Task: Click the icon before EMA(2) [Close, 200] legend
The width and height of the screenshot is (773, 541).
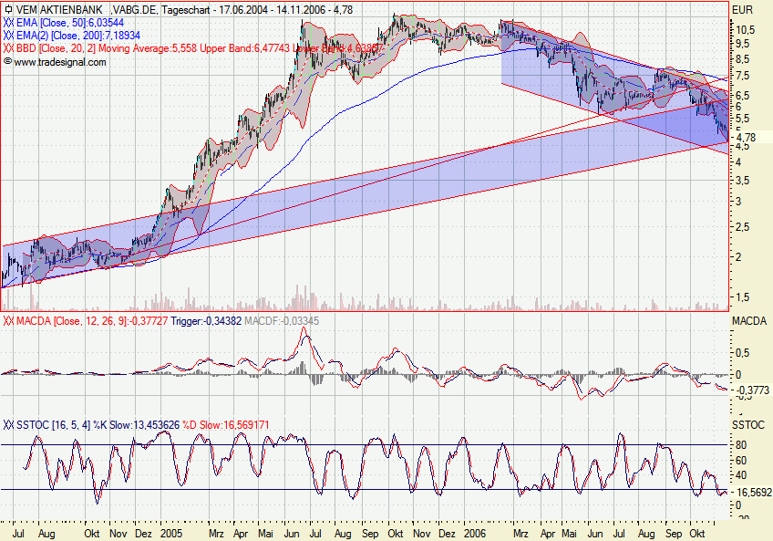Action: (8, 36)
